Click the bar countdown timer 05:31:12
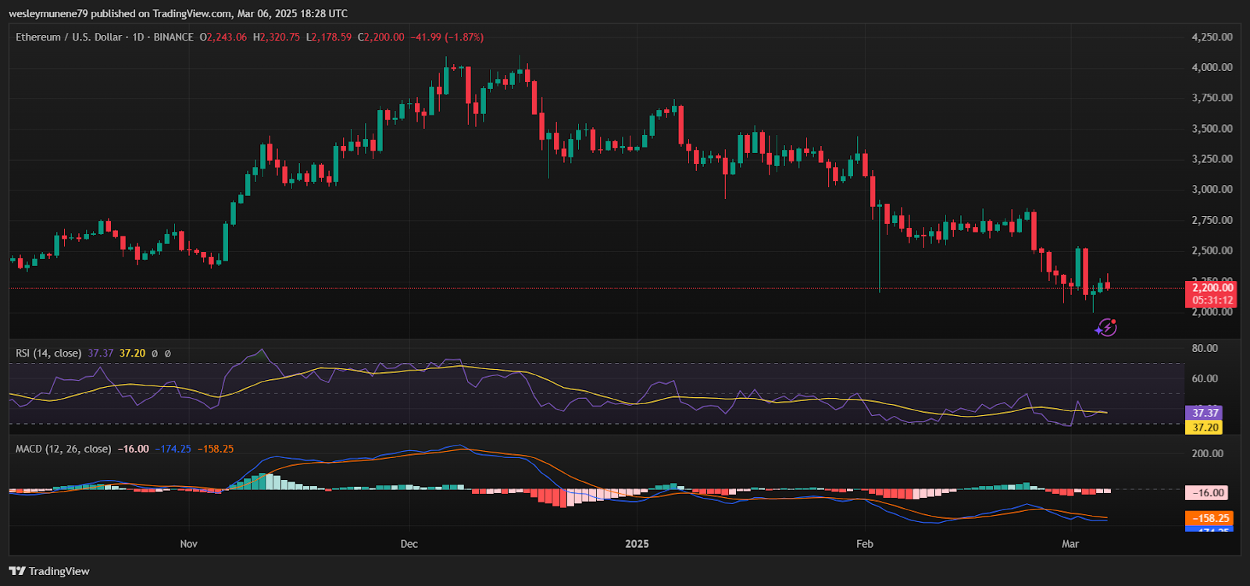 [1212, 300]
